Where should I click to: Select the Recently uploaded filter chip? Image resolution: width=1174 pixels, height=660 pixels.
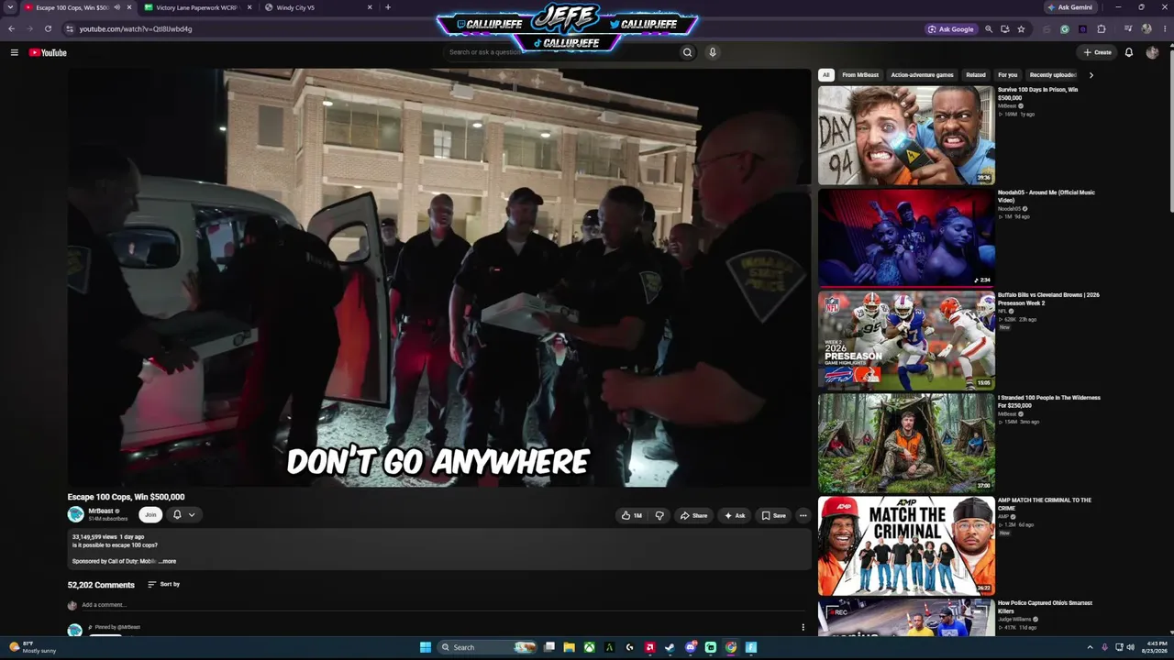coord(1053,75)
